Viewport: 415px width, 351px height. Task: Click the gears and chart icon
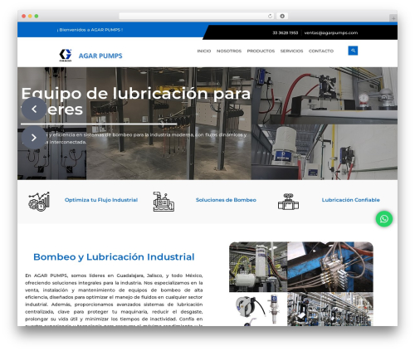click(x=39, y=202)
